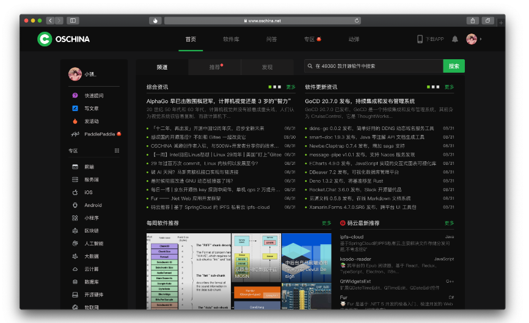Open the QtWidgetsExt project
This screenshot has height=323, width=529.
pos(356,281)
